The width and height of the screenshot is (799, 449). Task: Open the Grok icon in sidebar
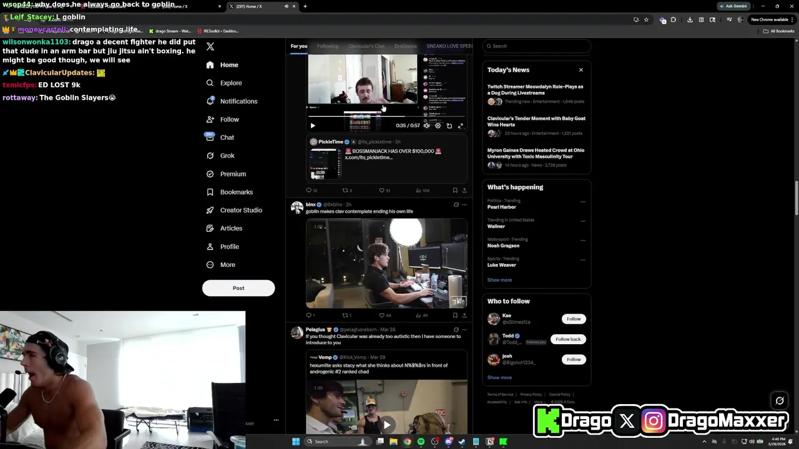[210, 155]
